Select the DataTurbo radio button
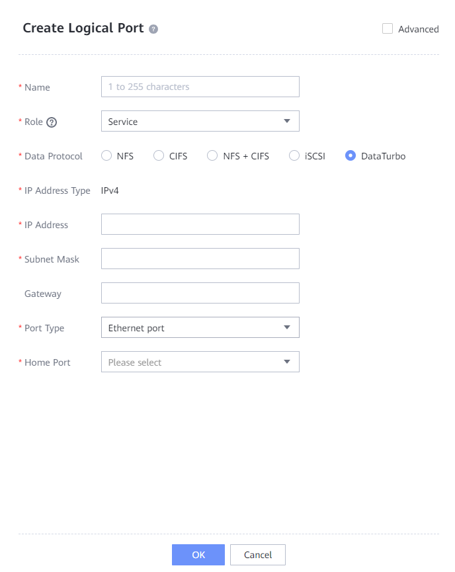 [351, 156]
